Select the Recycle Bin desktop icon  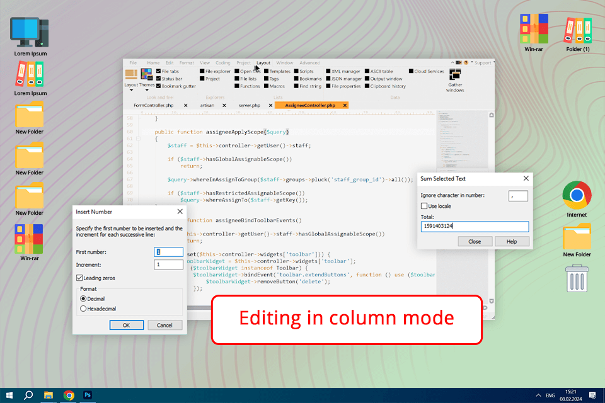[577, 278]
